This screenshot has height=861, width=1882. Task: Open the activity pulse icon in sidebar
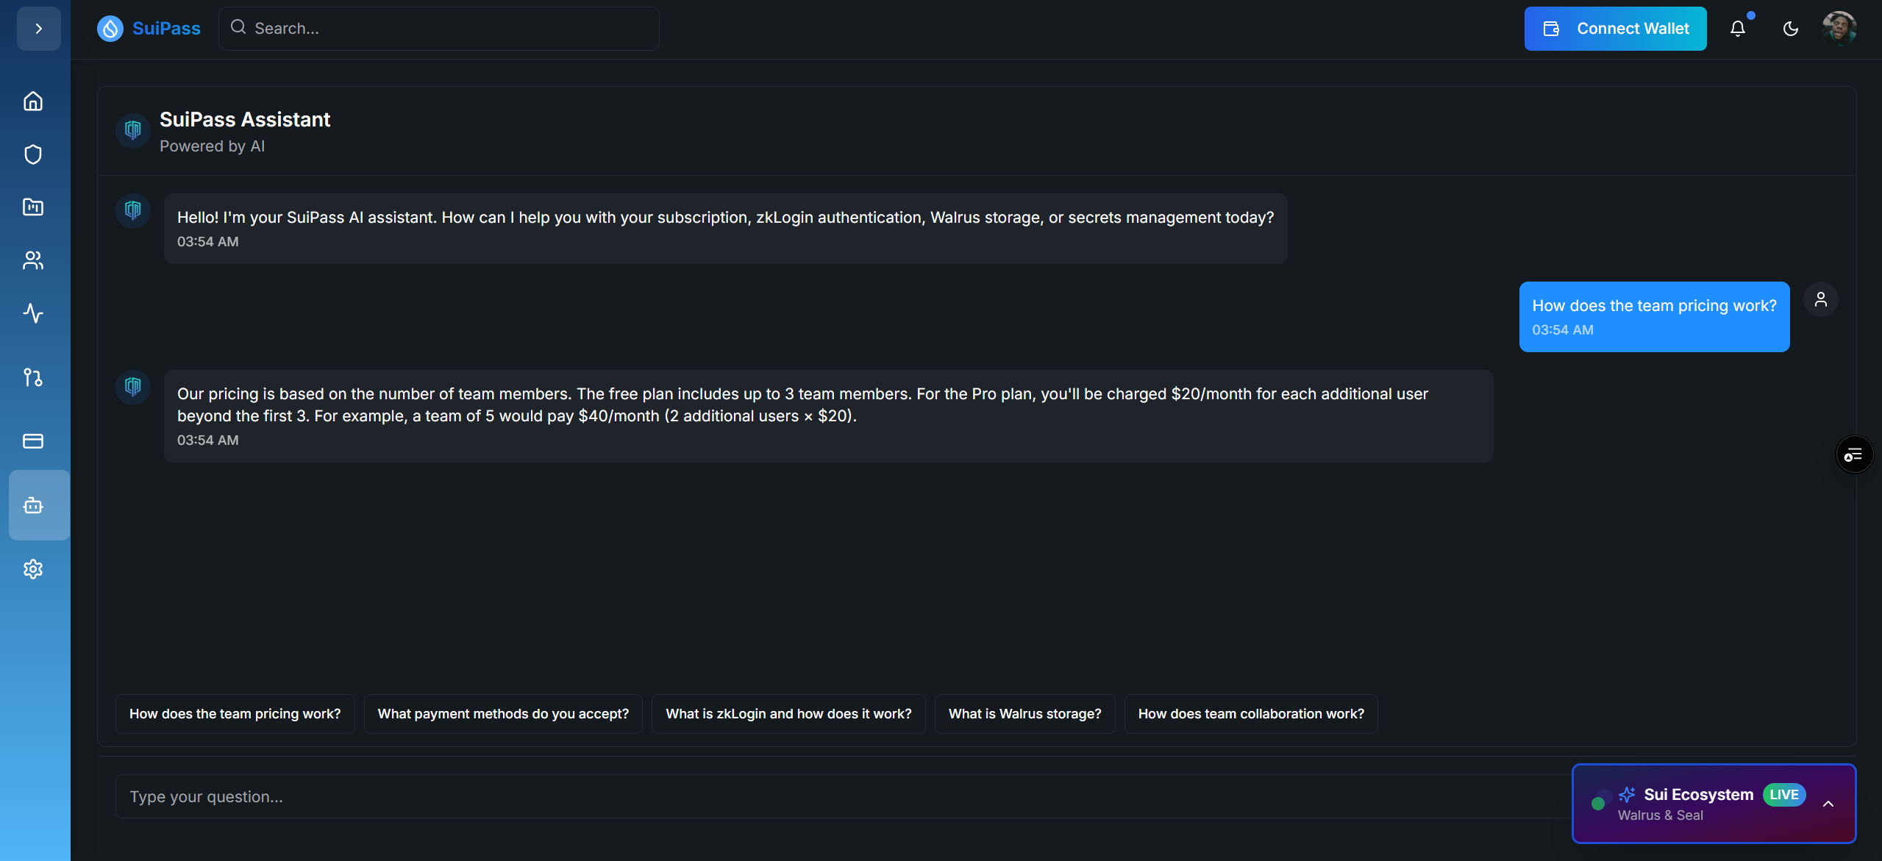(33, 313)
